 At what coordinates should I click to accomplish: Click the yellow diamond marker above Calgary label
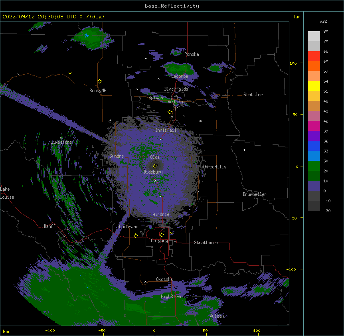click(162, 235)
